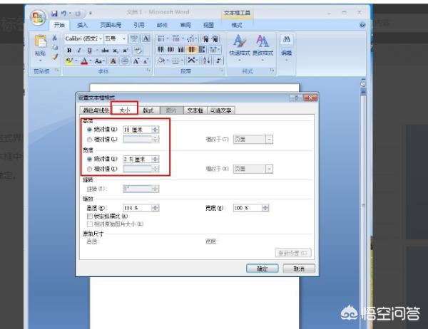The height and width of the screenshot is (329, 428).
Task: Click the Bullets list icon
Action: (161, 38)
